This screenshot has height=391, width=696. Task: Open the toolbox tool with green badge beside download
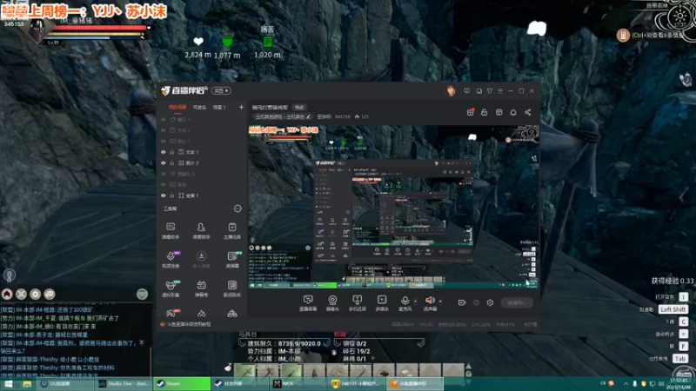[232, 259]
